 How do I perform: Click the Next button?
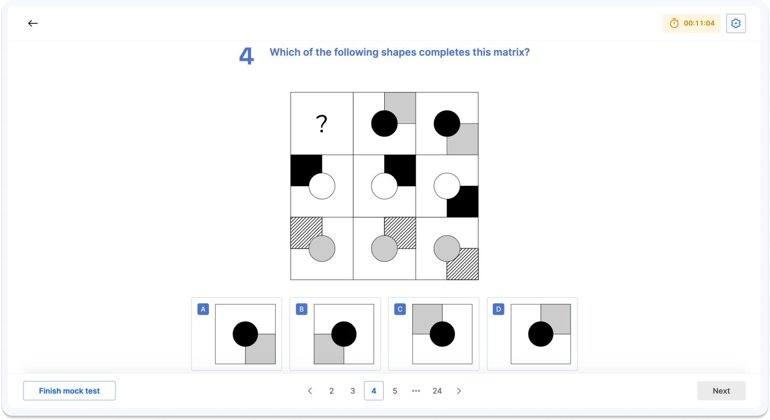point(721,391)
